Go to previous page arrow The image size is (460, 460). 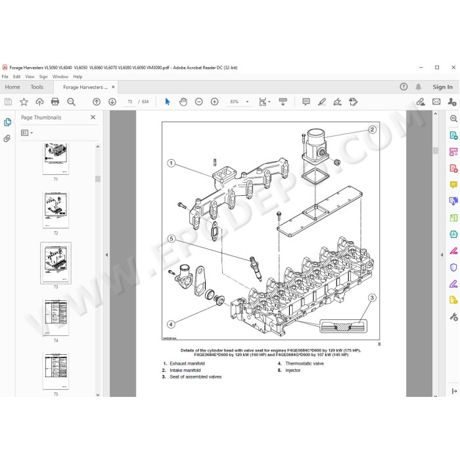97,102
